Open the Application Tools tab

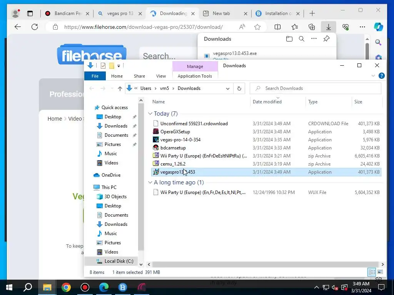[x=195, y=76]
